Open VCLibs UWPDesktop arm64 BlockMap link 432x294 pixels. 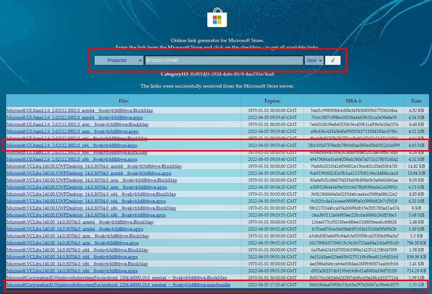[94, 166]
